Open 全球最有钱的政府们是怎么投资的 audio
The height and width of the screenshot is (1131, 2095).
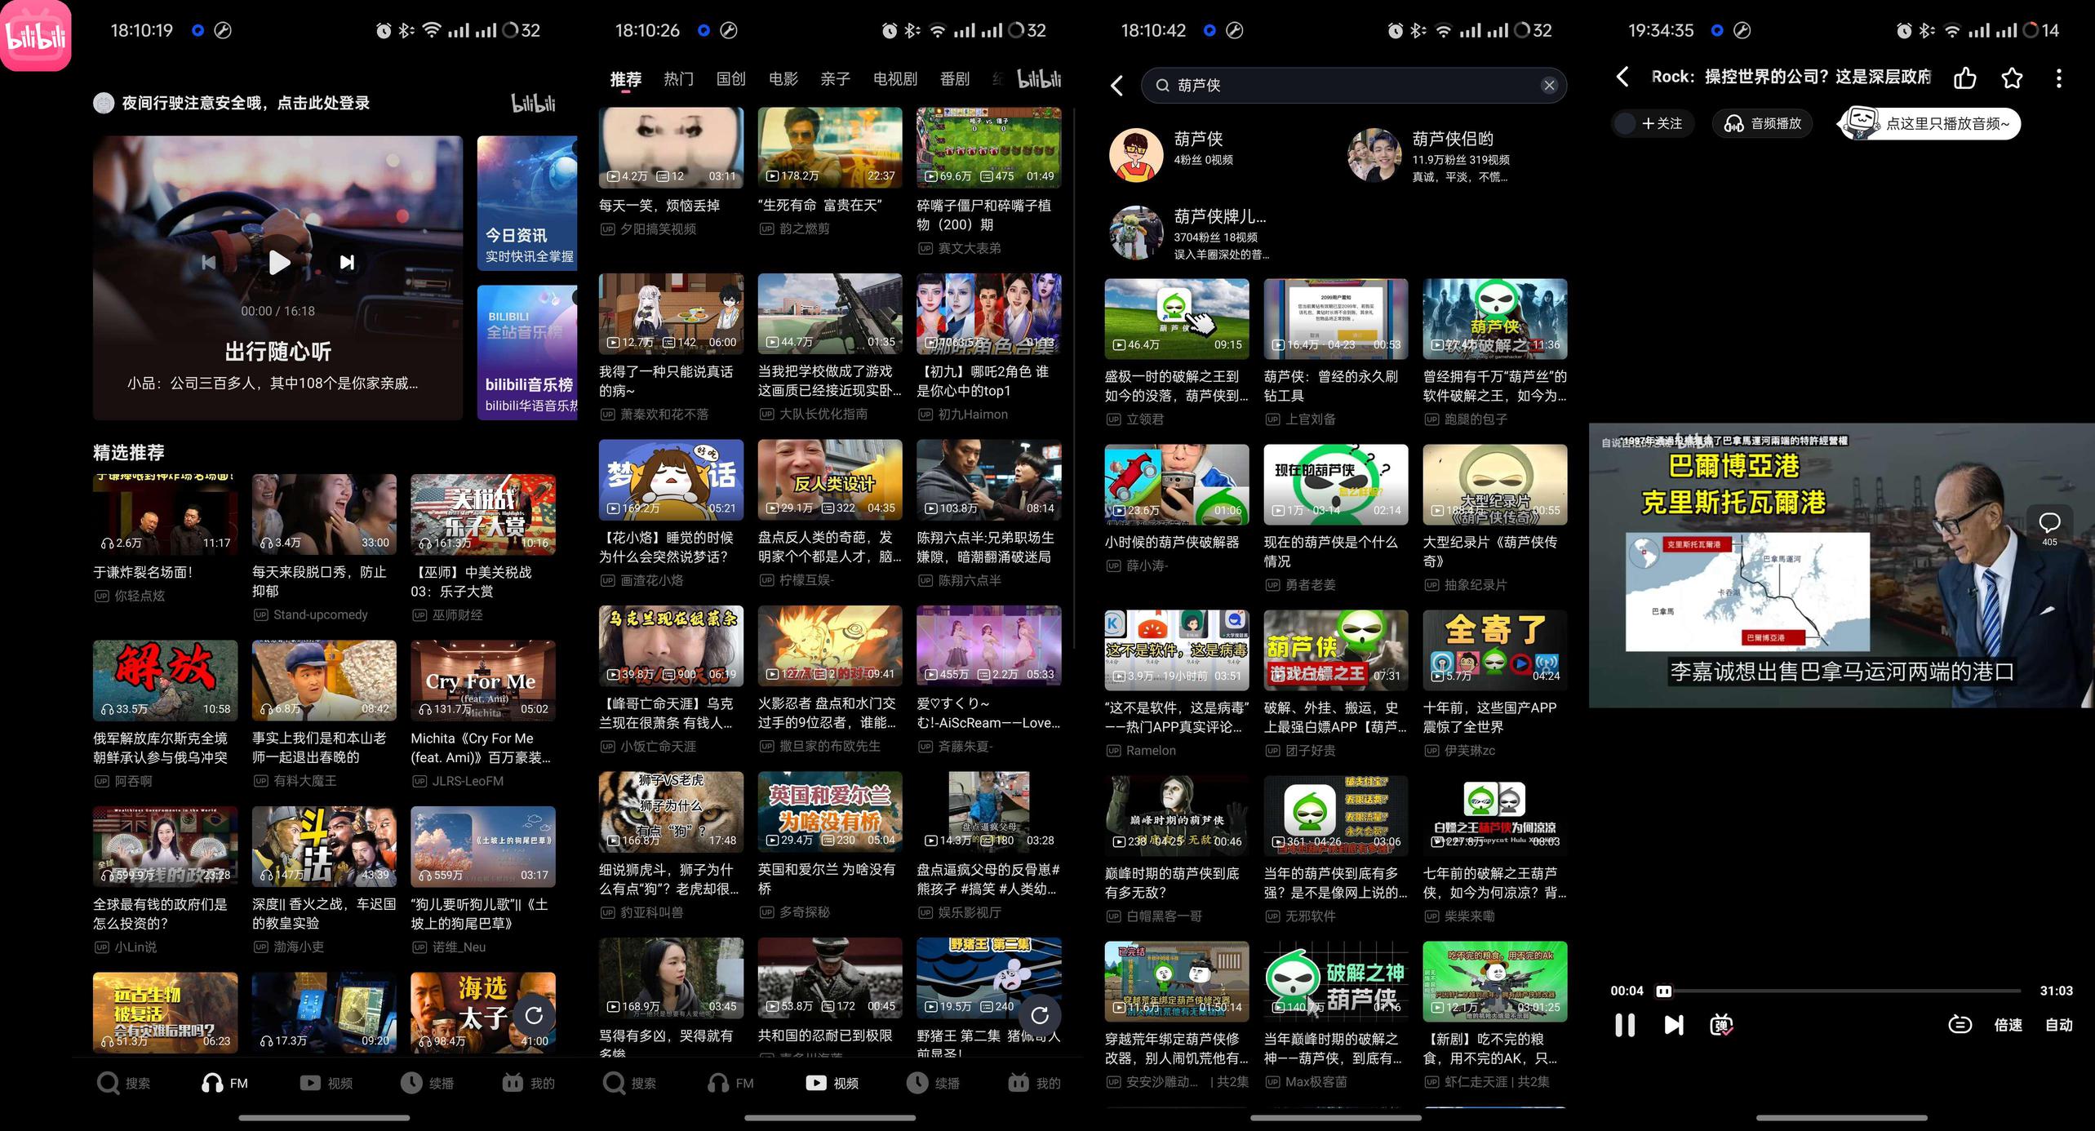pyautogui.click(x=165, y=880)
